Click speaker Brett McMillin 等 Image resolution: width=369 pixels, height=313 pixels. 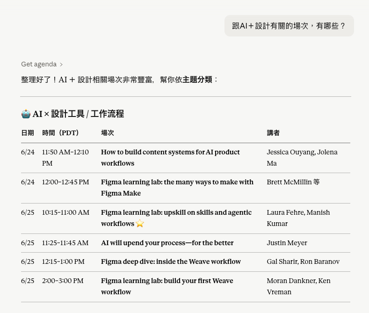pos(293,182)
